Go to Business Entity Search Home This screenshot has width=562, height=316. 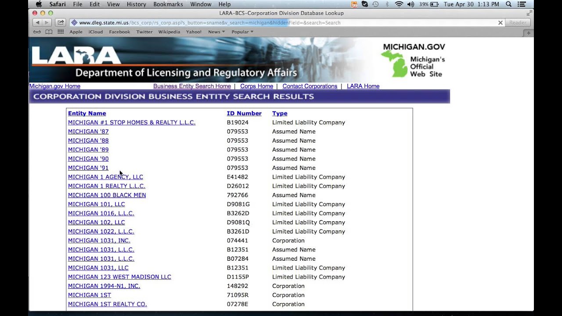coord(192,86)
